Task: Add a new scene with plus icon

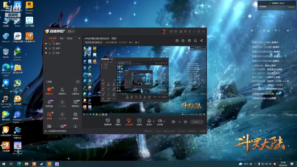Action: 79,39
